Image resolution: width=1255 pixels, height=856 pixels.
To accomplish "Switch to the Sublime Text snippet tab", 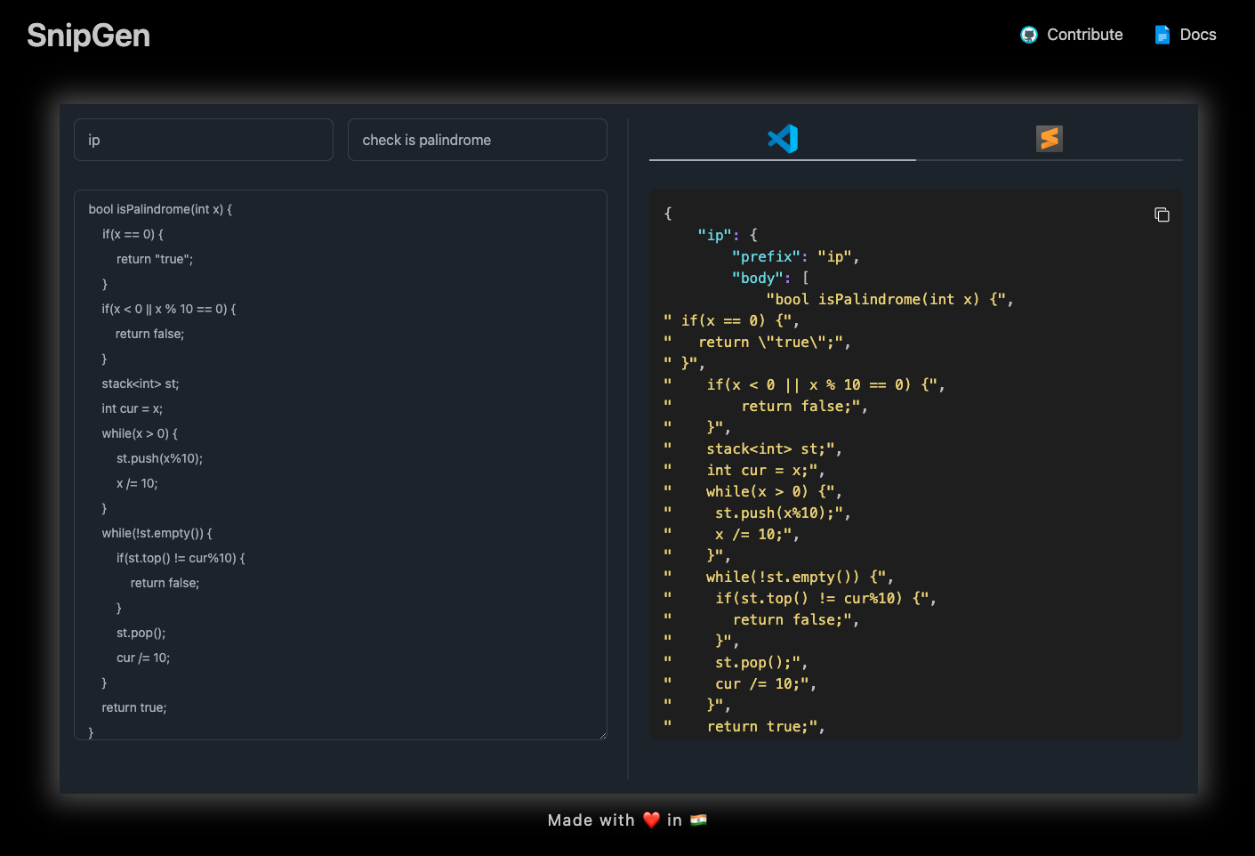I will tap(1050, 139).
